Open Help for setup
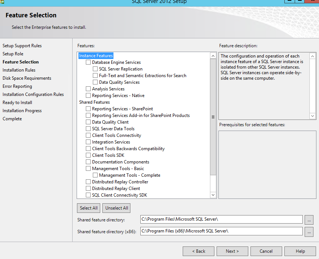319x259 pixels. (300, 251)
